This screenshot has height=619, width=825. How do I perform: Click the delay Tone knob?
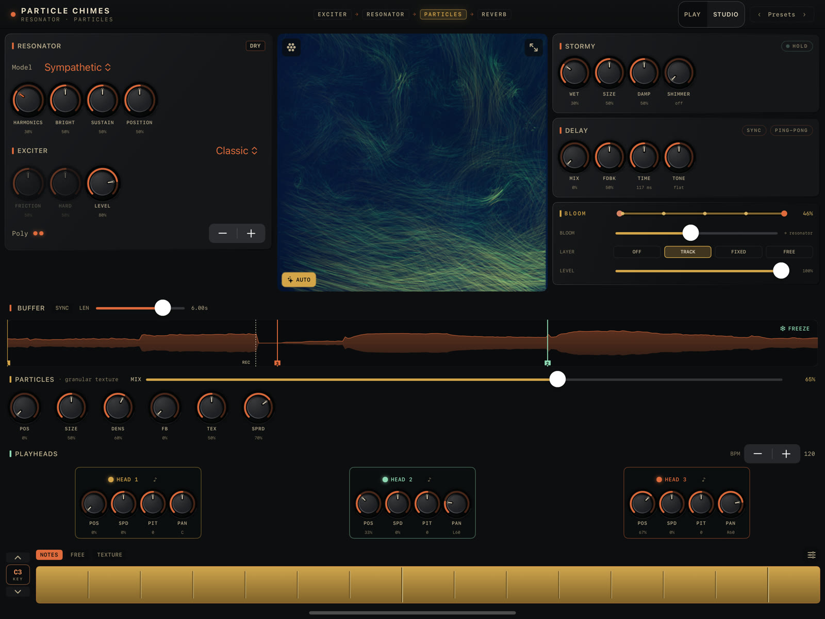[x=679, y=156]
